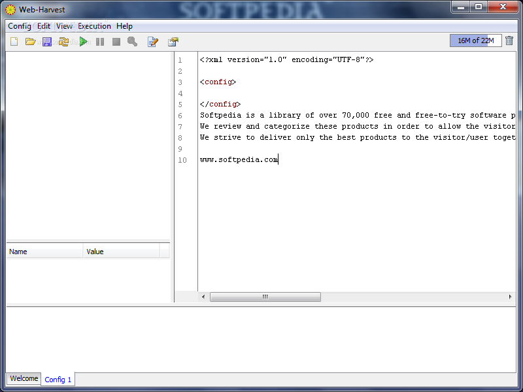Screen dimensions: 523x392
Task: Click line starting 'We strive to deliver'
Action: click(x=358, y=137)
